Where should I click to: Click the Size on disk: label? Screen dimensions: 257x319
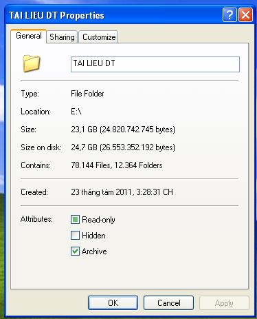41,147
